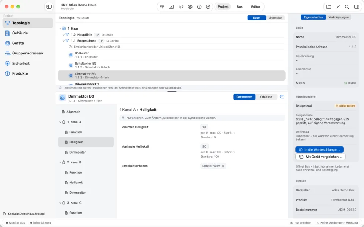Click the Schaltaktor EG device icon

pos(71,65)
